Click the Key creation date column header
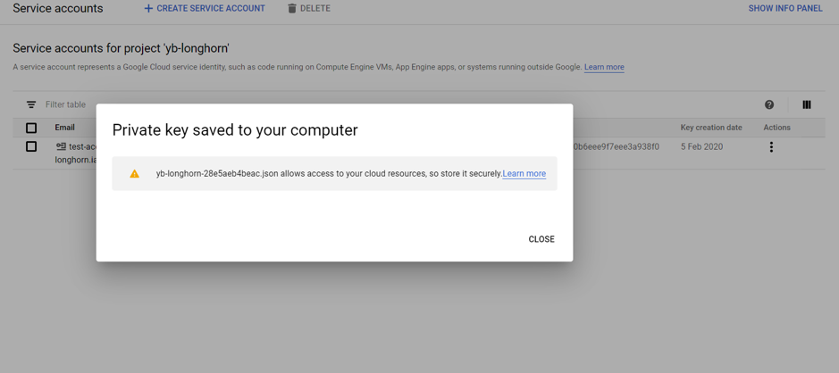Image resolution: width=839 pixels, height=373 pixels. [x=711, y=128]
